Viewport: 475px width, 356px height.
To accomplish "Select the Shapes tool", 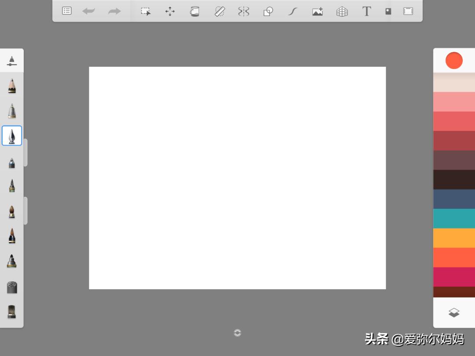I will (x=268, y=11).
